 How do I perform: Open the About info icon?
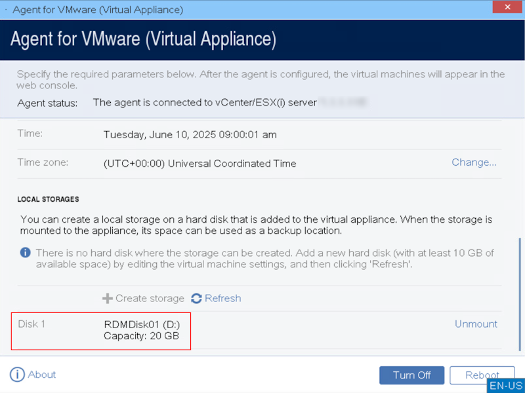(x=17, y=374)
